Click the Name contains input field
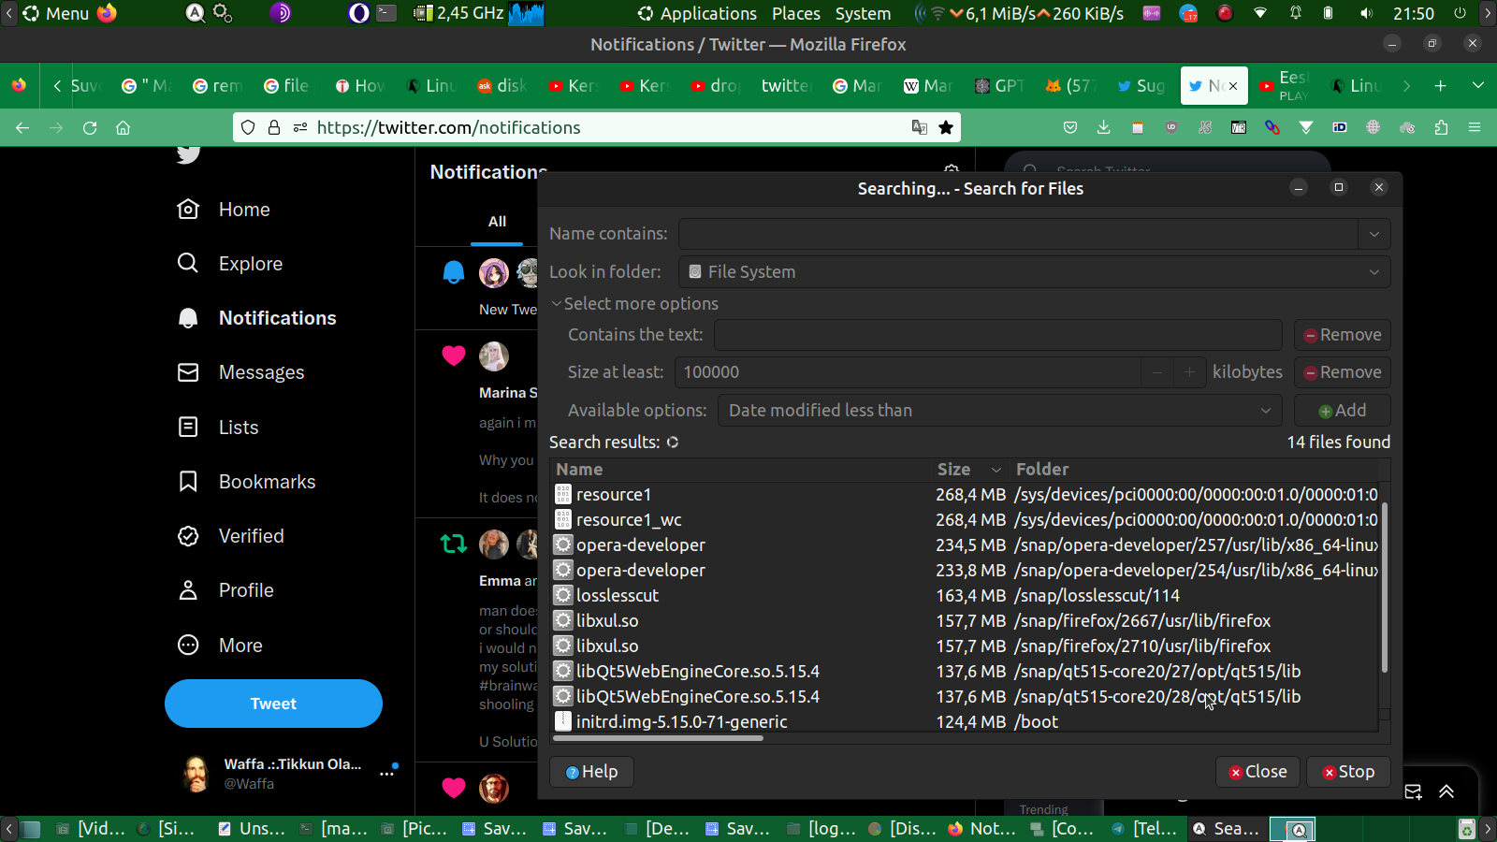Screen dimensions: 1497x842 click(1018, 234)
